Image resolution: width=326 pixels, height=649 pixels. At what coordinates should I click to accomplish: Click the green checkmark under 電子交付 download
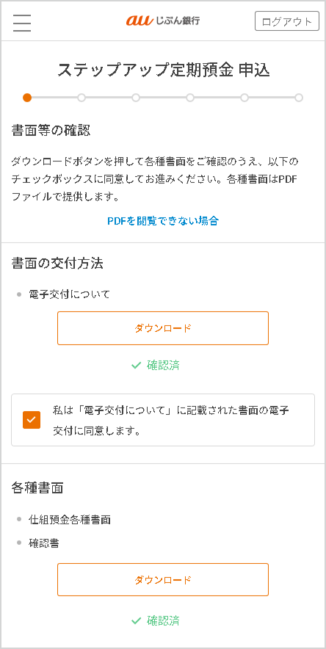pos(136,366)
